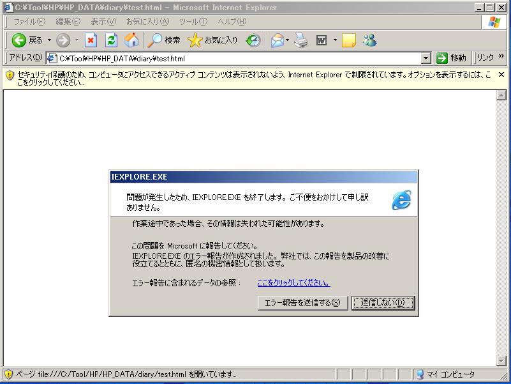Go to Home page icon
Image resolution: width=511 pixels, height=384 pixels.
coord(131,40)
